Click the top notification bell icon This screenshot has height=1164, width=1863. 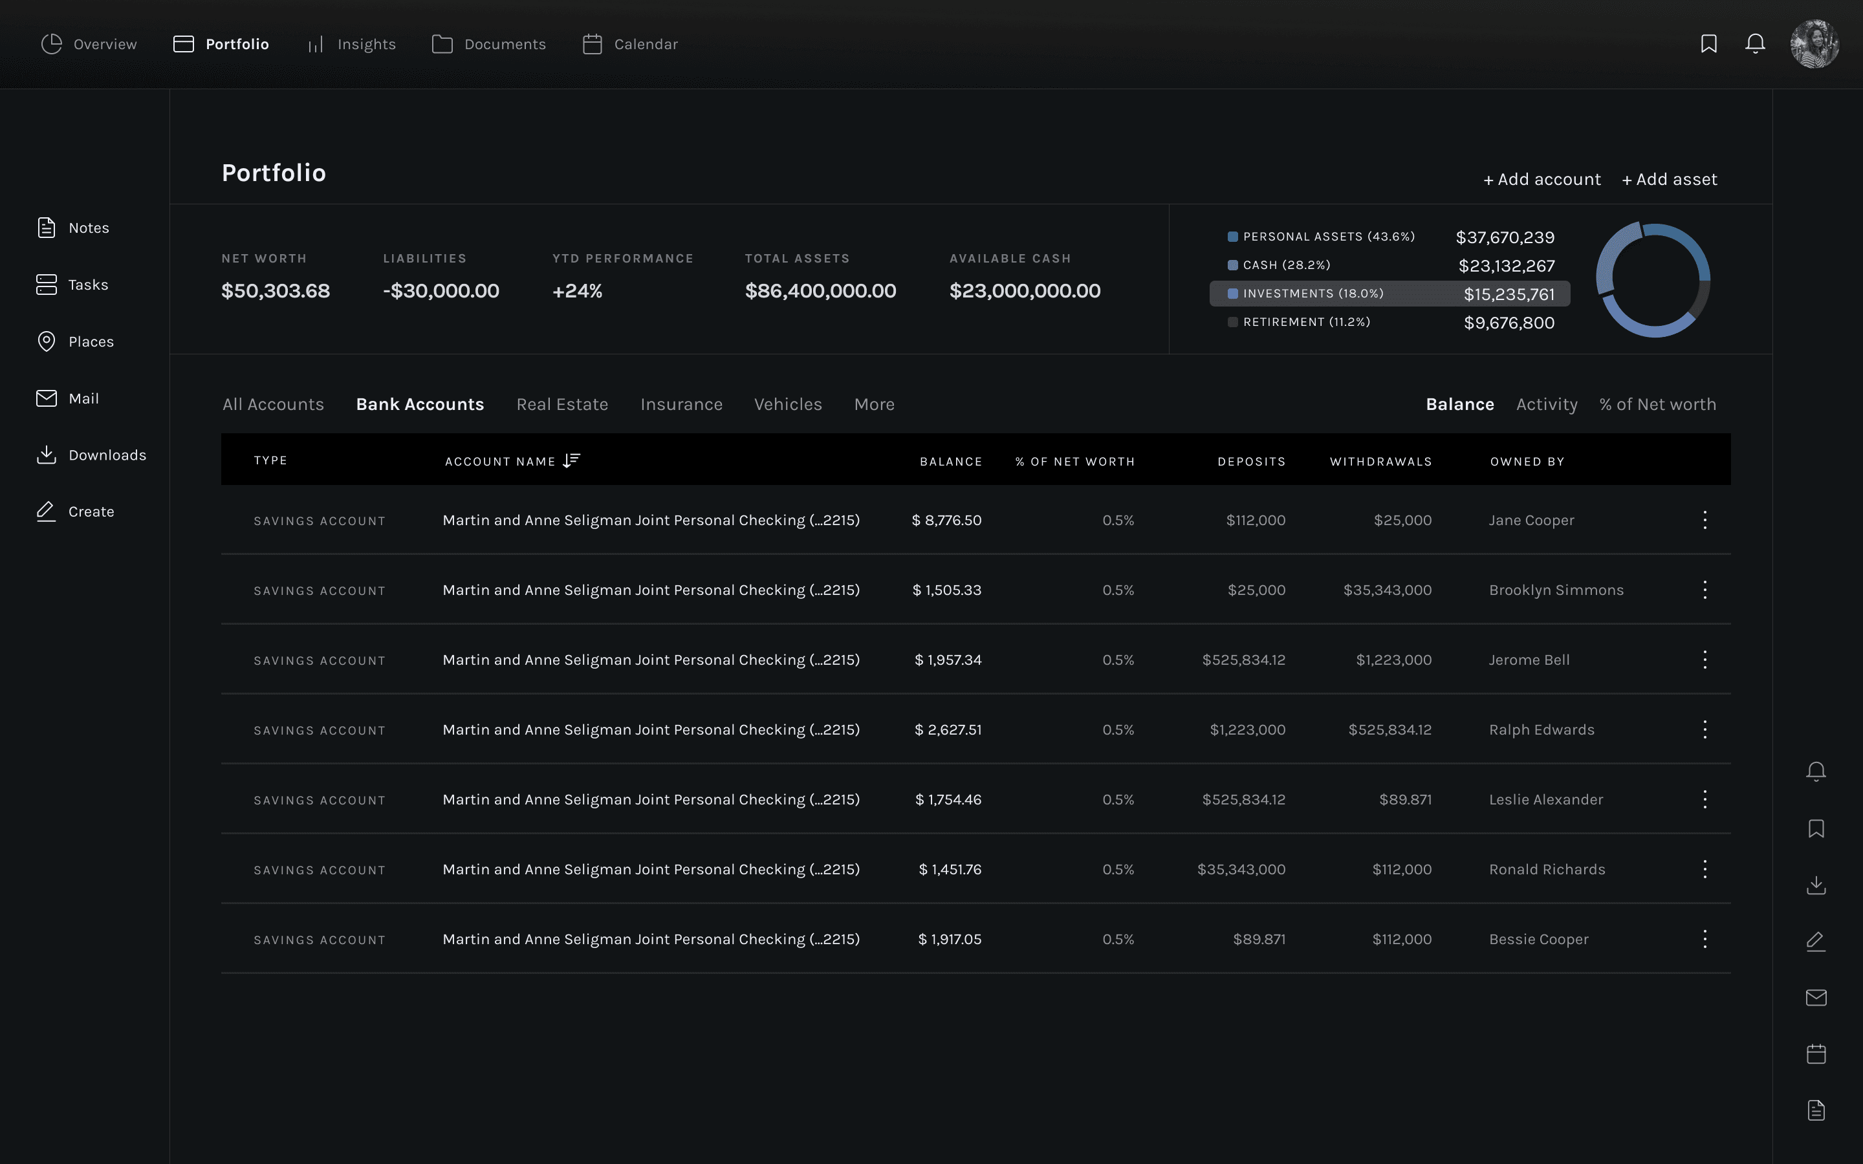[1754, 44]
